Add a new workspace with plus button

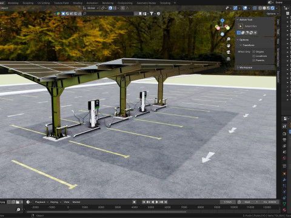[175, 3]
